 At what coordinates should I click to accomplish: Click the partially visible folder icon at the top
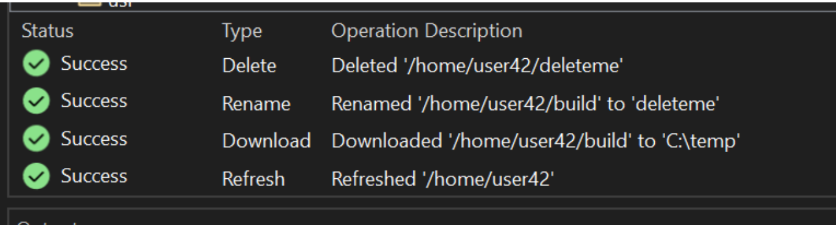coord(90,3)
